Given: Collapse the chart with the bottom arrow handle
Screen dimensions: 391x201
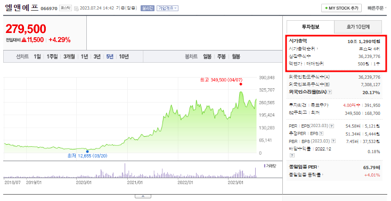Looking at the screenshot, I should 143,196.
